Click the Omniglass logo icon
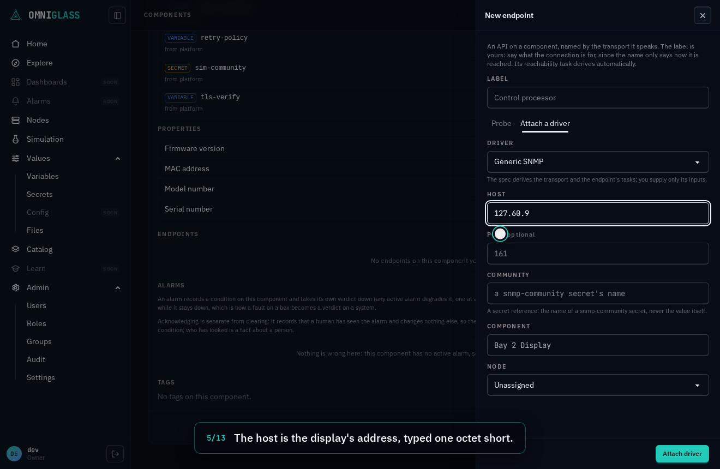This screenshot has width=720, height=469. pos(16,15)
